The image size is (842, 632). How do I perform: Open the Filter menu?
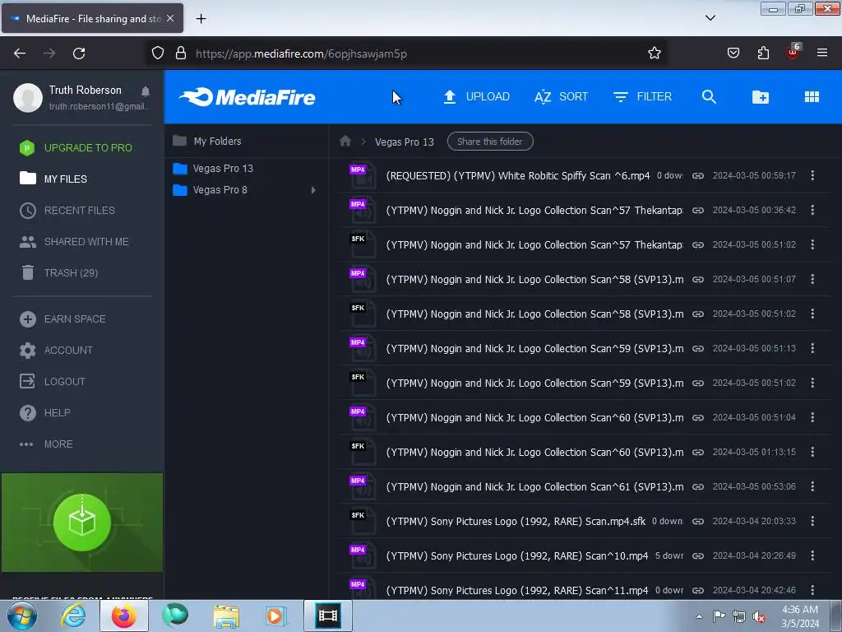pyautogui.click(x=642, y=97)
